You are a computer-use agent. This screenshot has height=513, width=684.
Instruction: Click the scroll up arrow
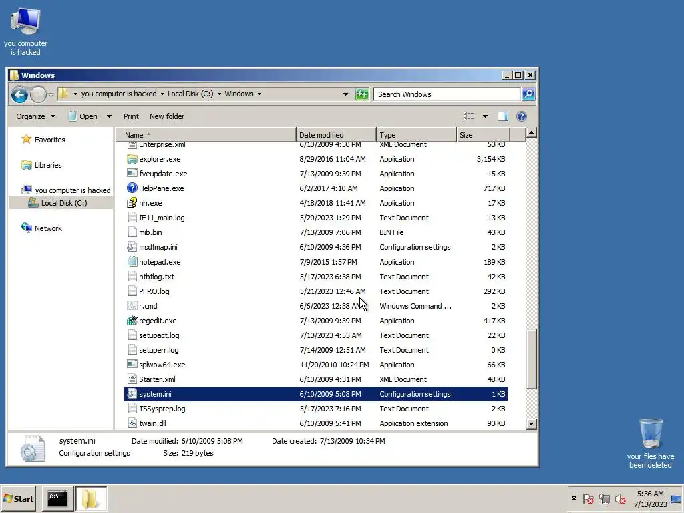(x=531, y=132)
